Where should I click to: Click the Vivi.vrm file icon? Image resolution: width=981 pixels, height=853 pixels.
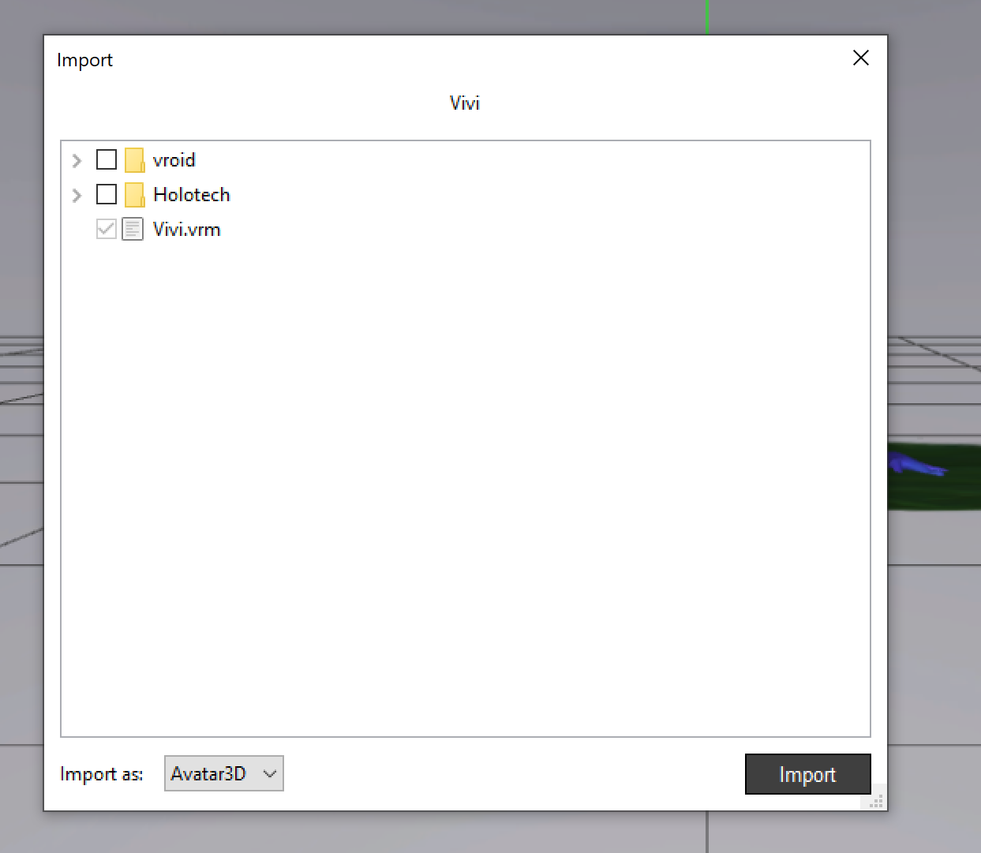tap(132, 229)
